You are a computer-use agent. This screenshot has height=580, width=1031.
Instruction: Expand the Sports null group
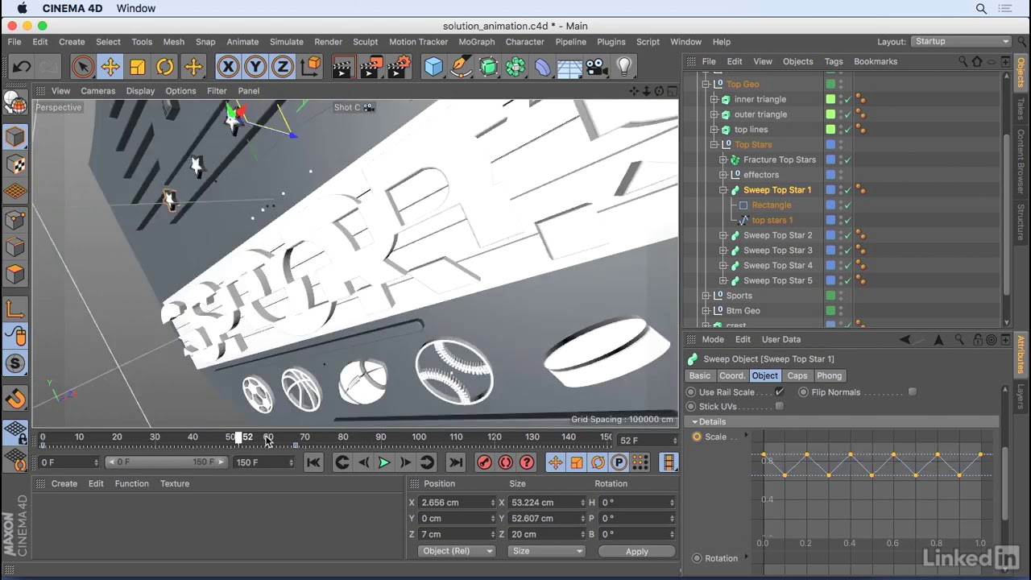pyautogui.click(x=706, y=296)
